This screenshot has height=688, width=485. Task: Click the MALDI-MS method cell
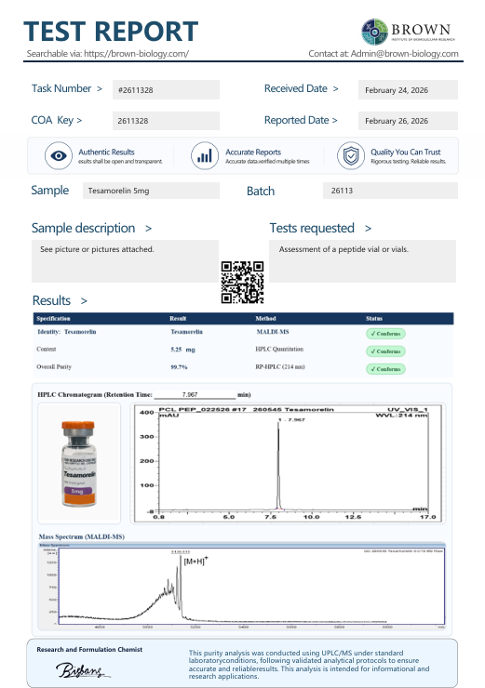[273, 332]
